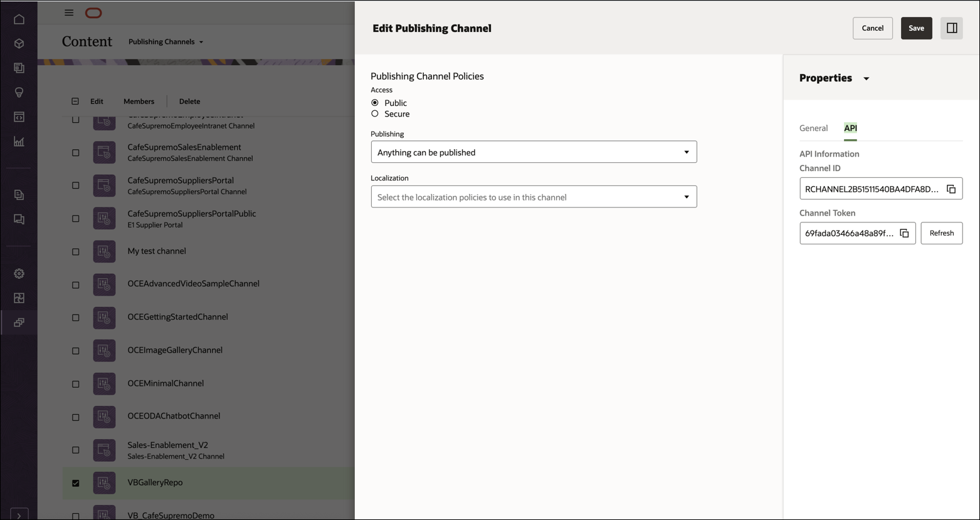
Task: Open the Publishing Channels menu next to Content
Action: point(166,41)
